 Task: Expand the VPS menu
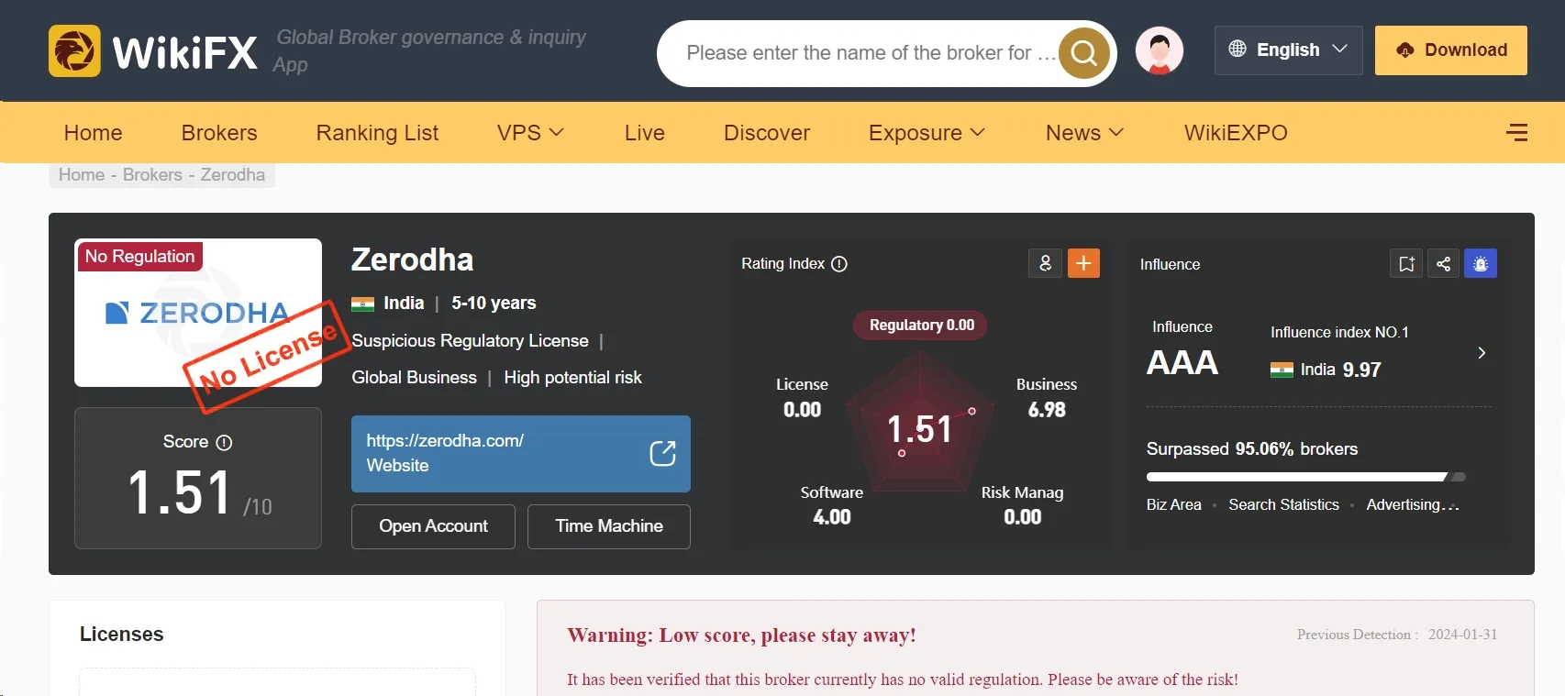pos(530,133)
